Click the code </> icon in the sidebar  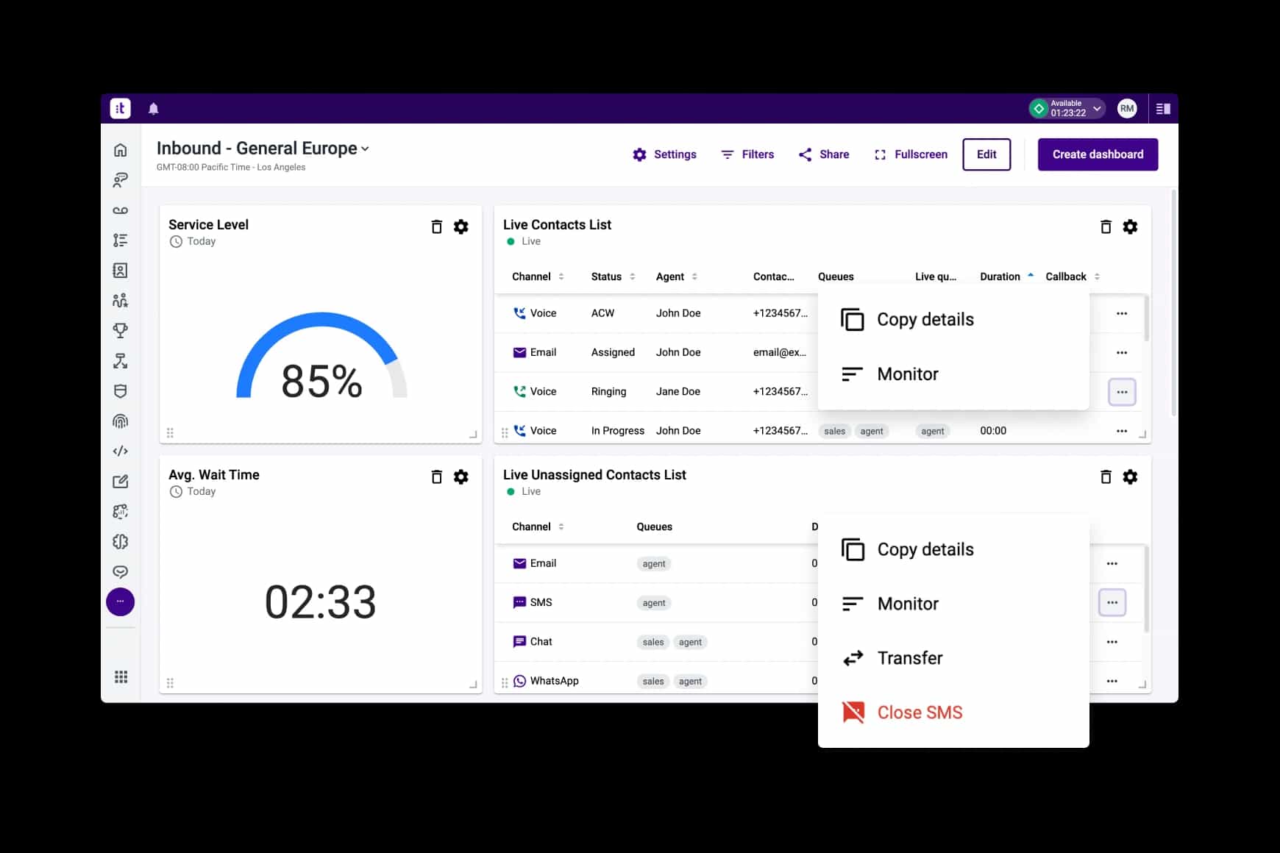(120, 451)
